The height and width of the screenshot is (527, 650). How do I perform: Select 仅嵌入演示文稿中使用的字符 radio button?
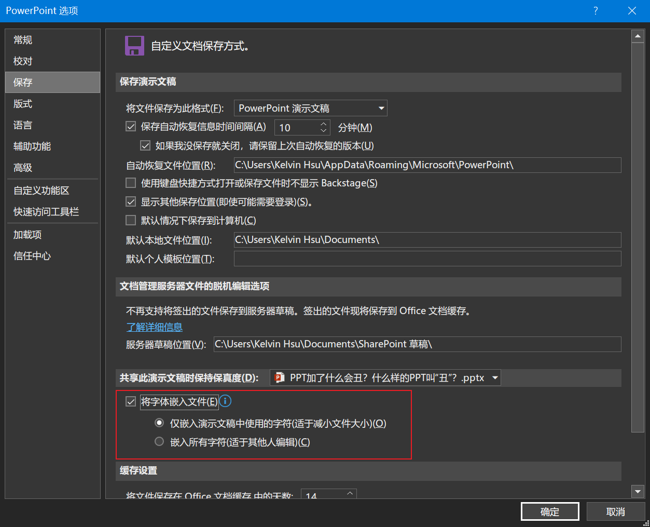click(x=159, y=423)
